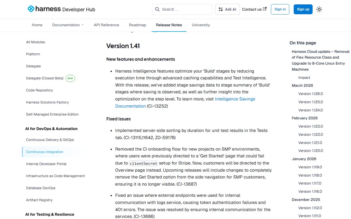Screen dimensions: 351x219
Task: Switch to the Release Notes tab
Action: point(169,25)
